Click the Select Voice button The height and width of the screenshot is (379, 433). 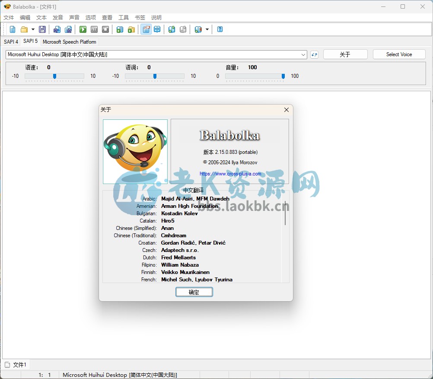pos(399,54)
